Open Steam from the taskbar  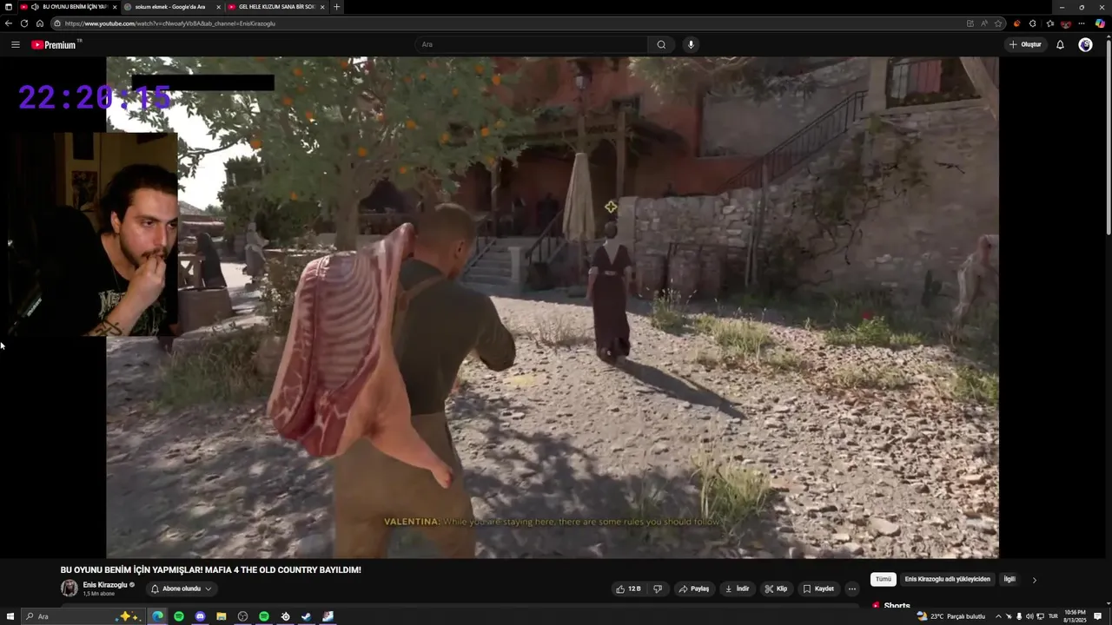(x=307, y=616)
